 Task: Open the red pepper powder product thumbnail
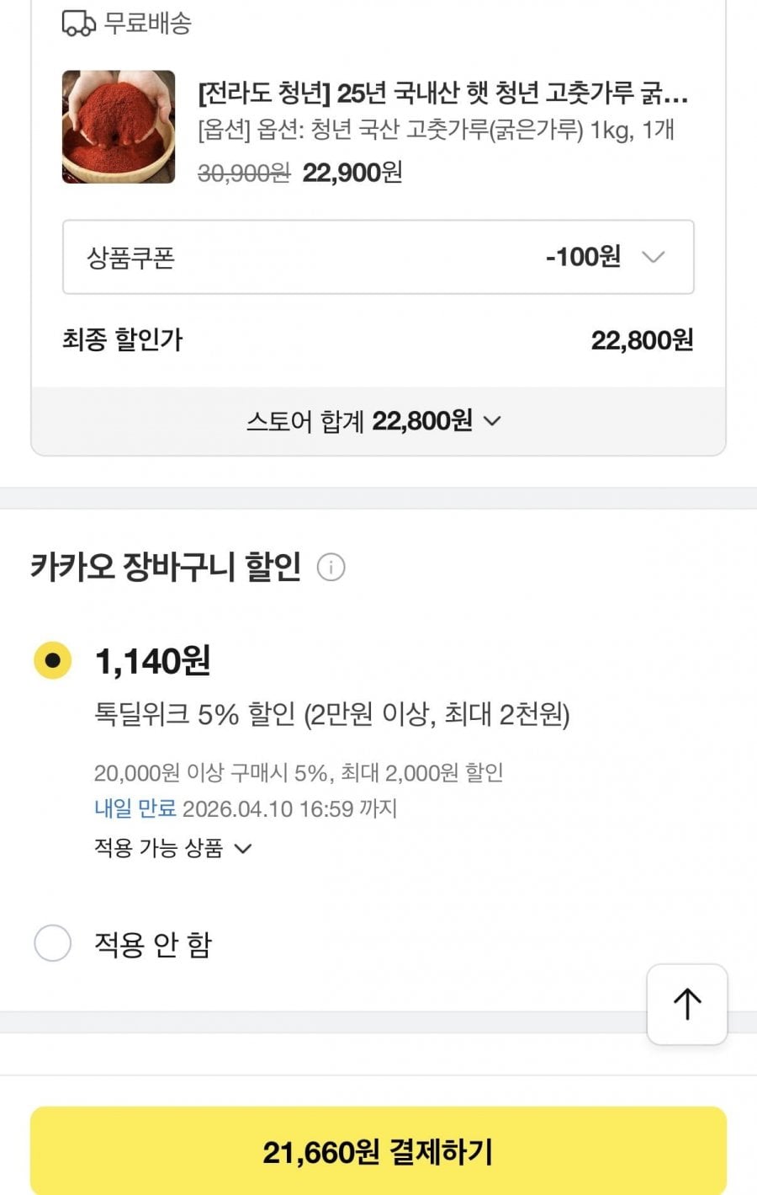119,127
